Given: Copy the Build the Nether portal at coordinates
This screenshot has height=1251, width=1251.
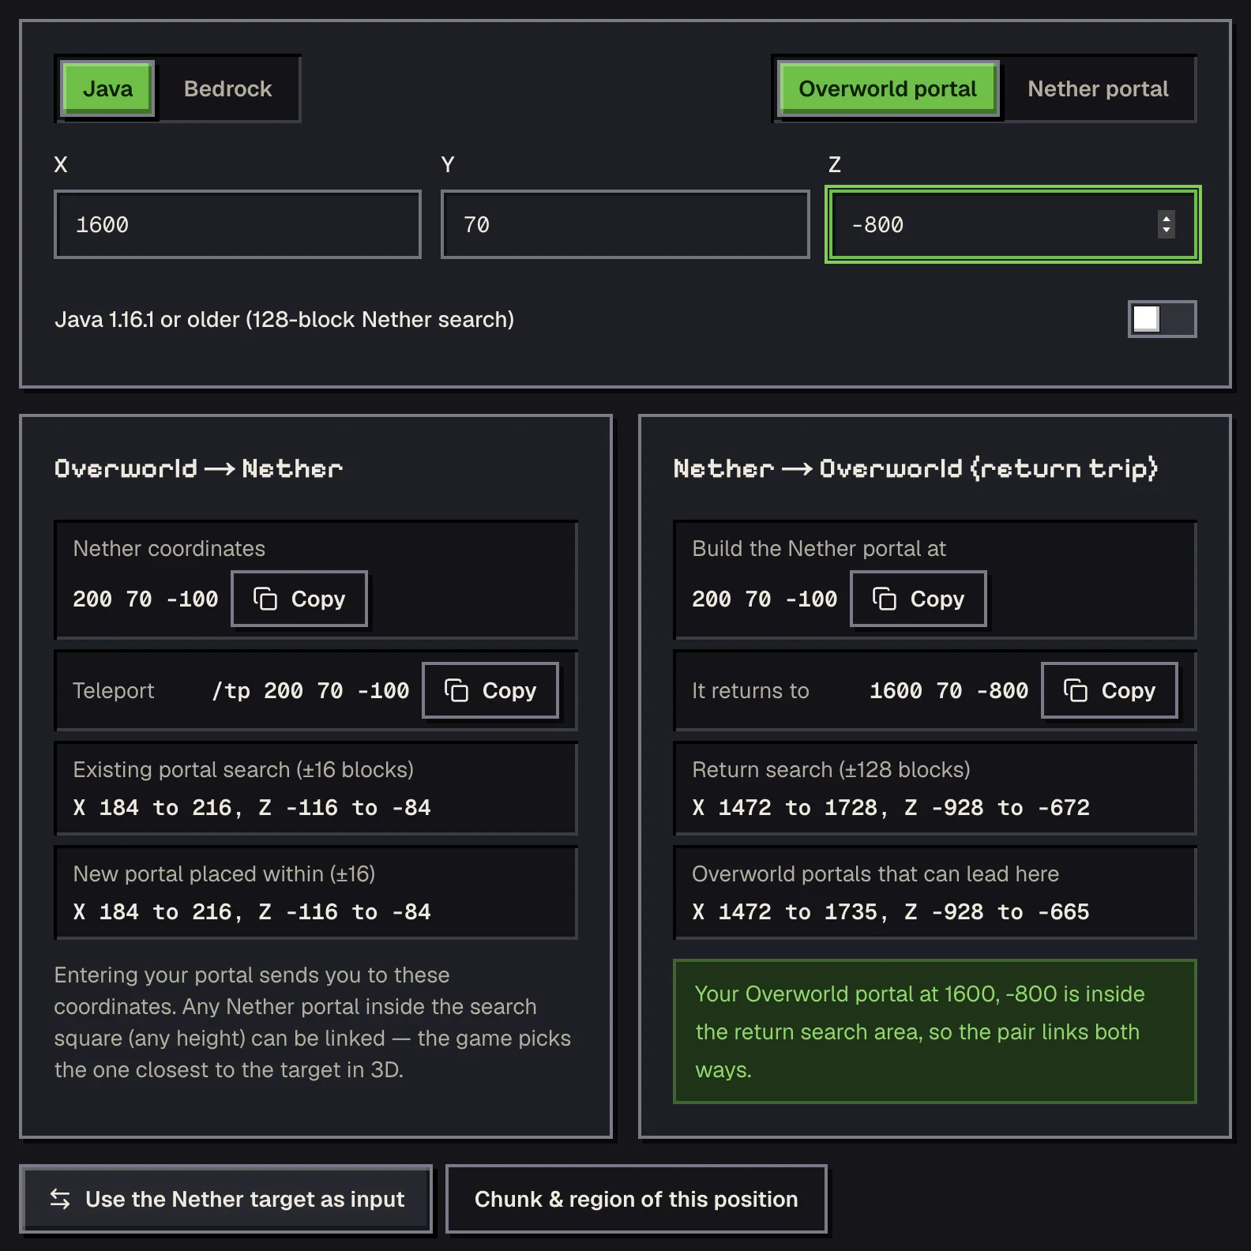Looking at the screenshot, I should click(x=919, y=599).
